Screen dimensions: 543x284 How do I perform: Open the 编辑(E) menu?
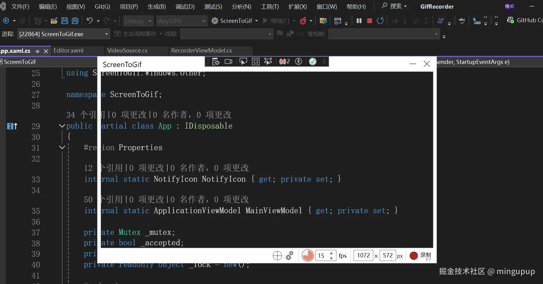pyautogui.click(x=48, y=6)
